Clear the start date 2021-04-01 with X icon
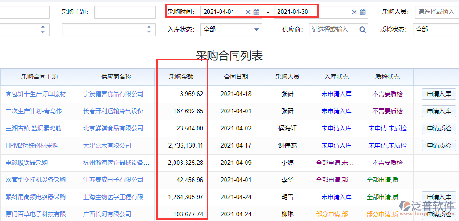Screen dimensions: 459x221 pyautogui.click(x=248, y=12)
